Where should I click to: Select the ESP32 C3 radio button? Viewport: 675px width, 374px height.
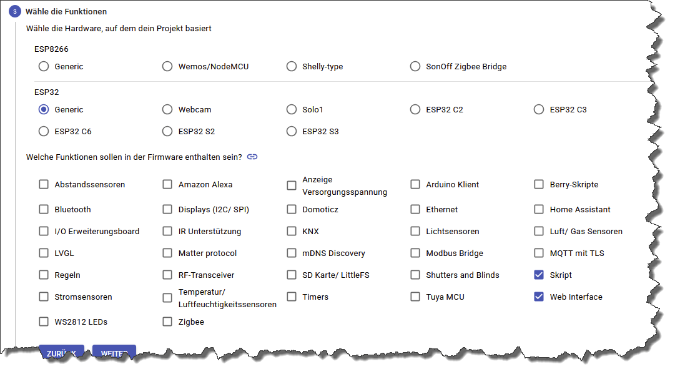pyautogui.click(x=539, y=109)
